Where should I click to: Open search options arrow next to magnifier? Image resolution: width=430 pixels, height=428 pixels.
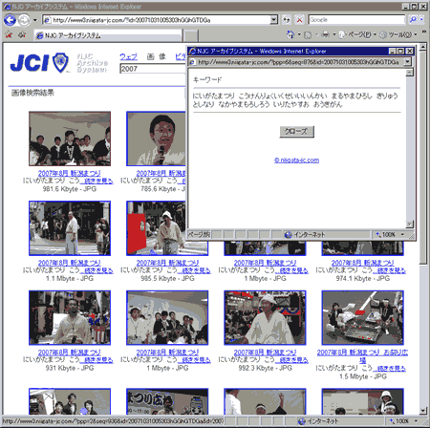422,20
